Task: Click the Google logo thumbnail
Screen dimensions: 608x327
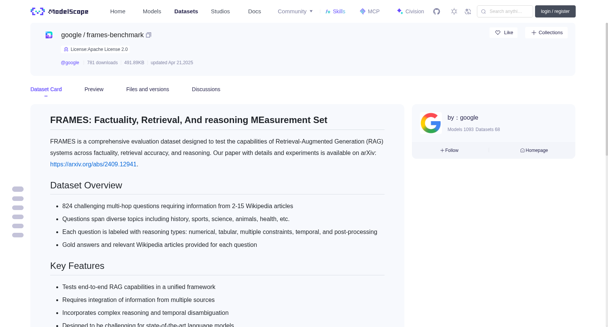Action: click(431, 123)
